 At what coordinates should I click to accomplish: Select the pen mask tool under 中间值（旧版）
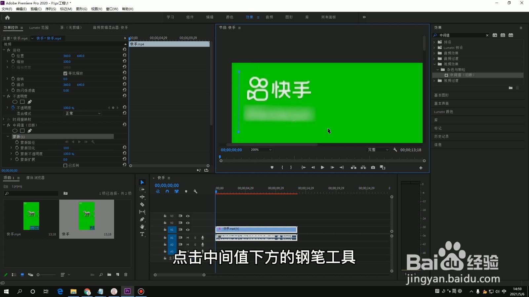(x=30, y=131)
